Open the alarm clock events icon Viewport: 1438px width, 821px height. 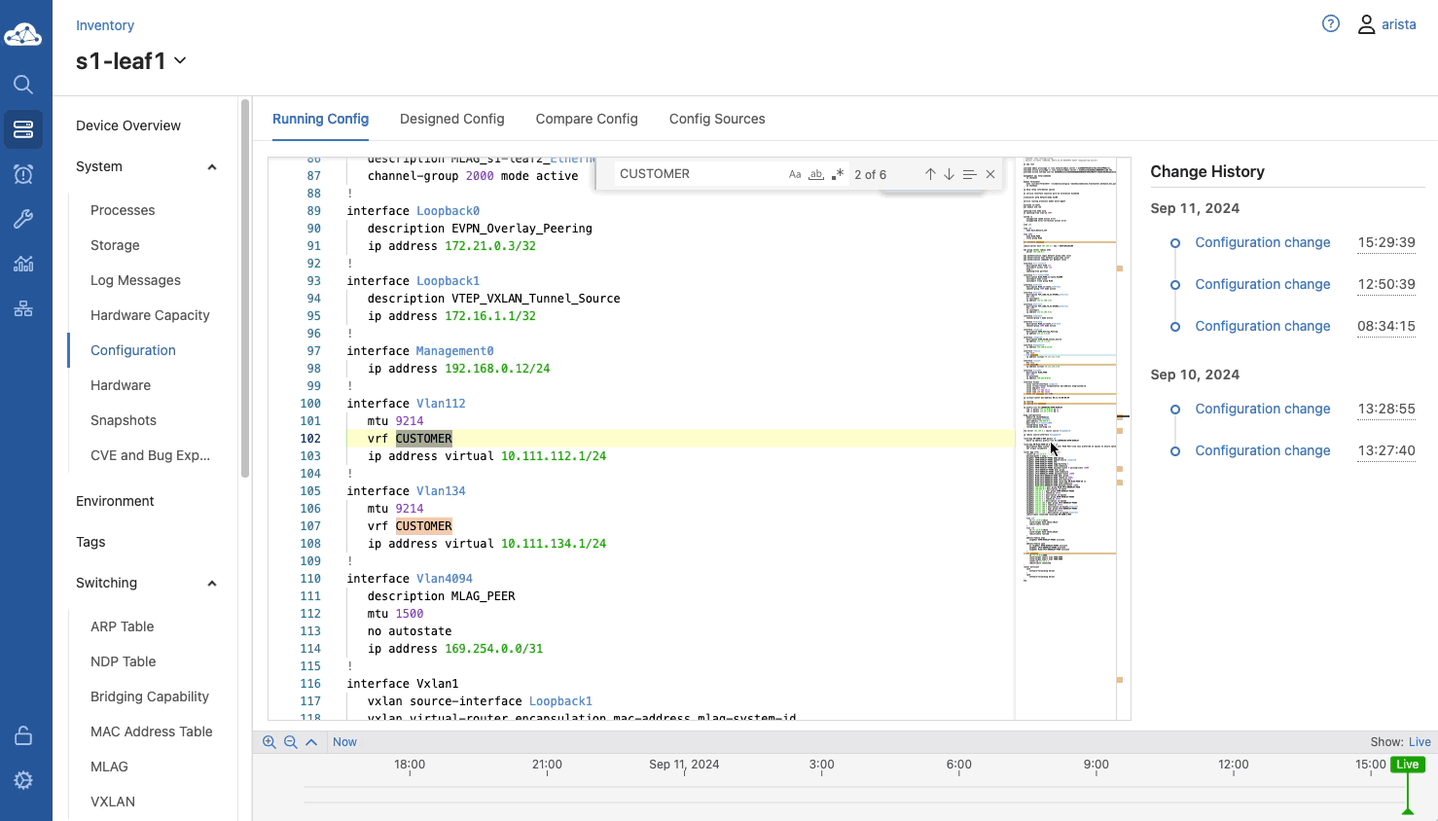click(23, 174)
